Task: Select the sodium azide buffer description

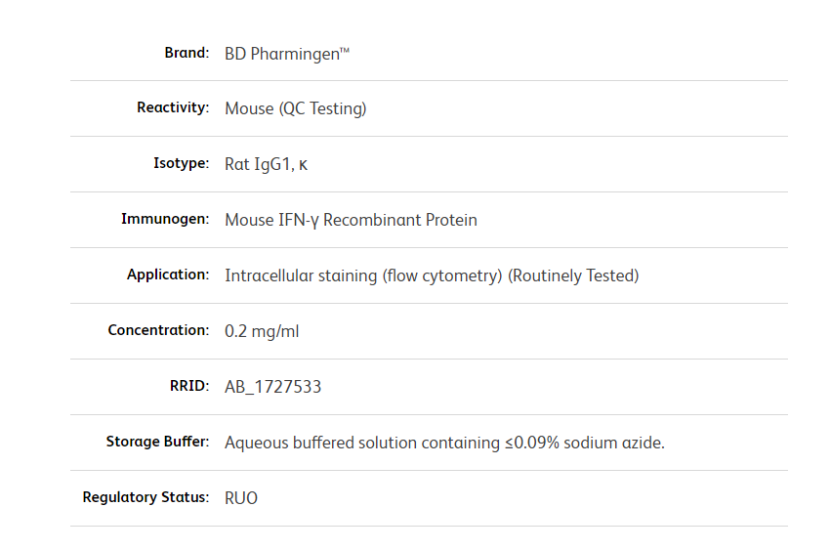Action: tap(444, 443)
